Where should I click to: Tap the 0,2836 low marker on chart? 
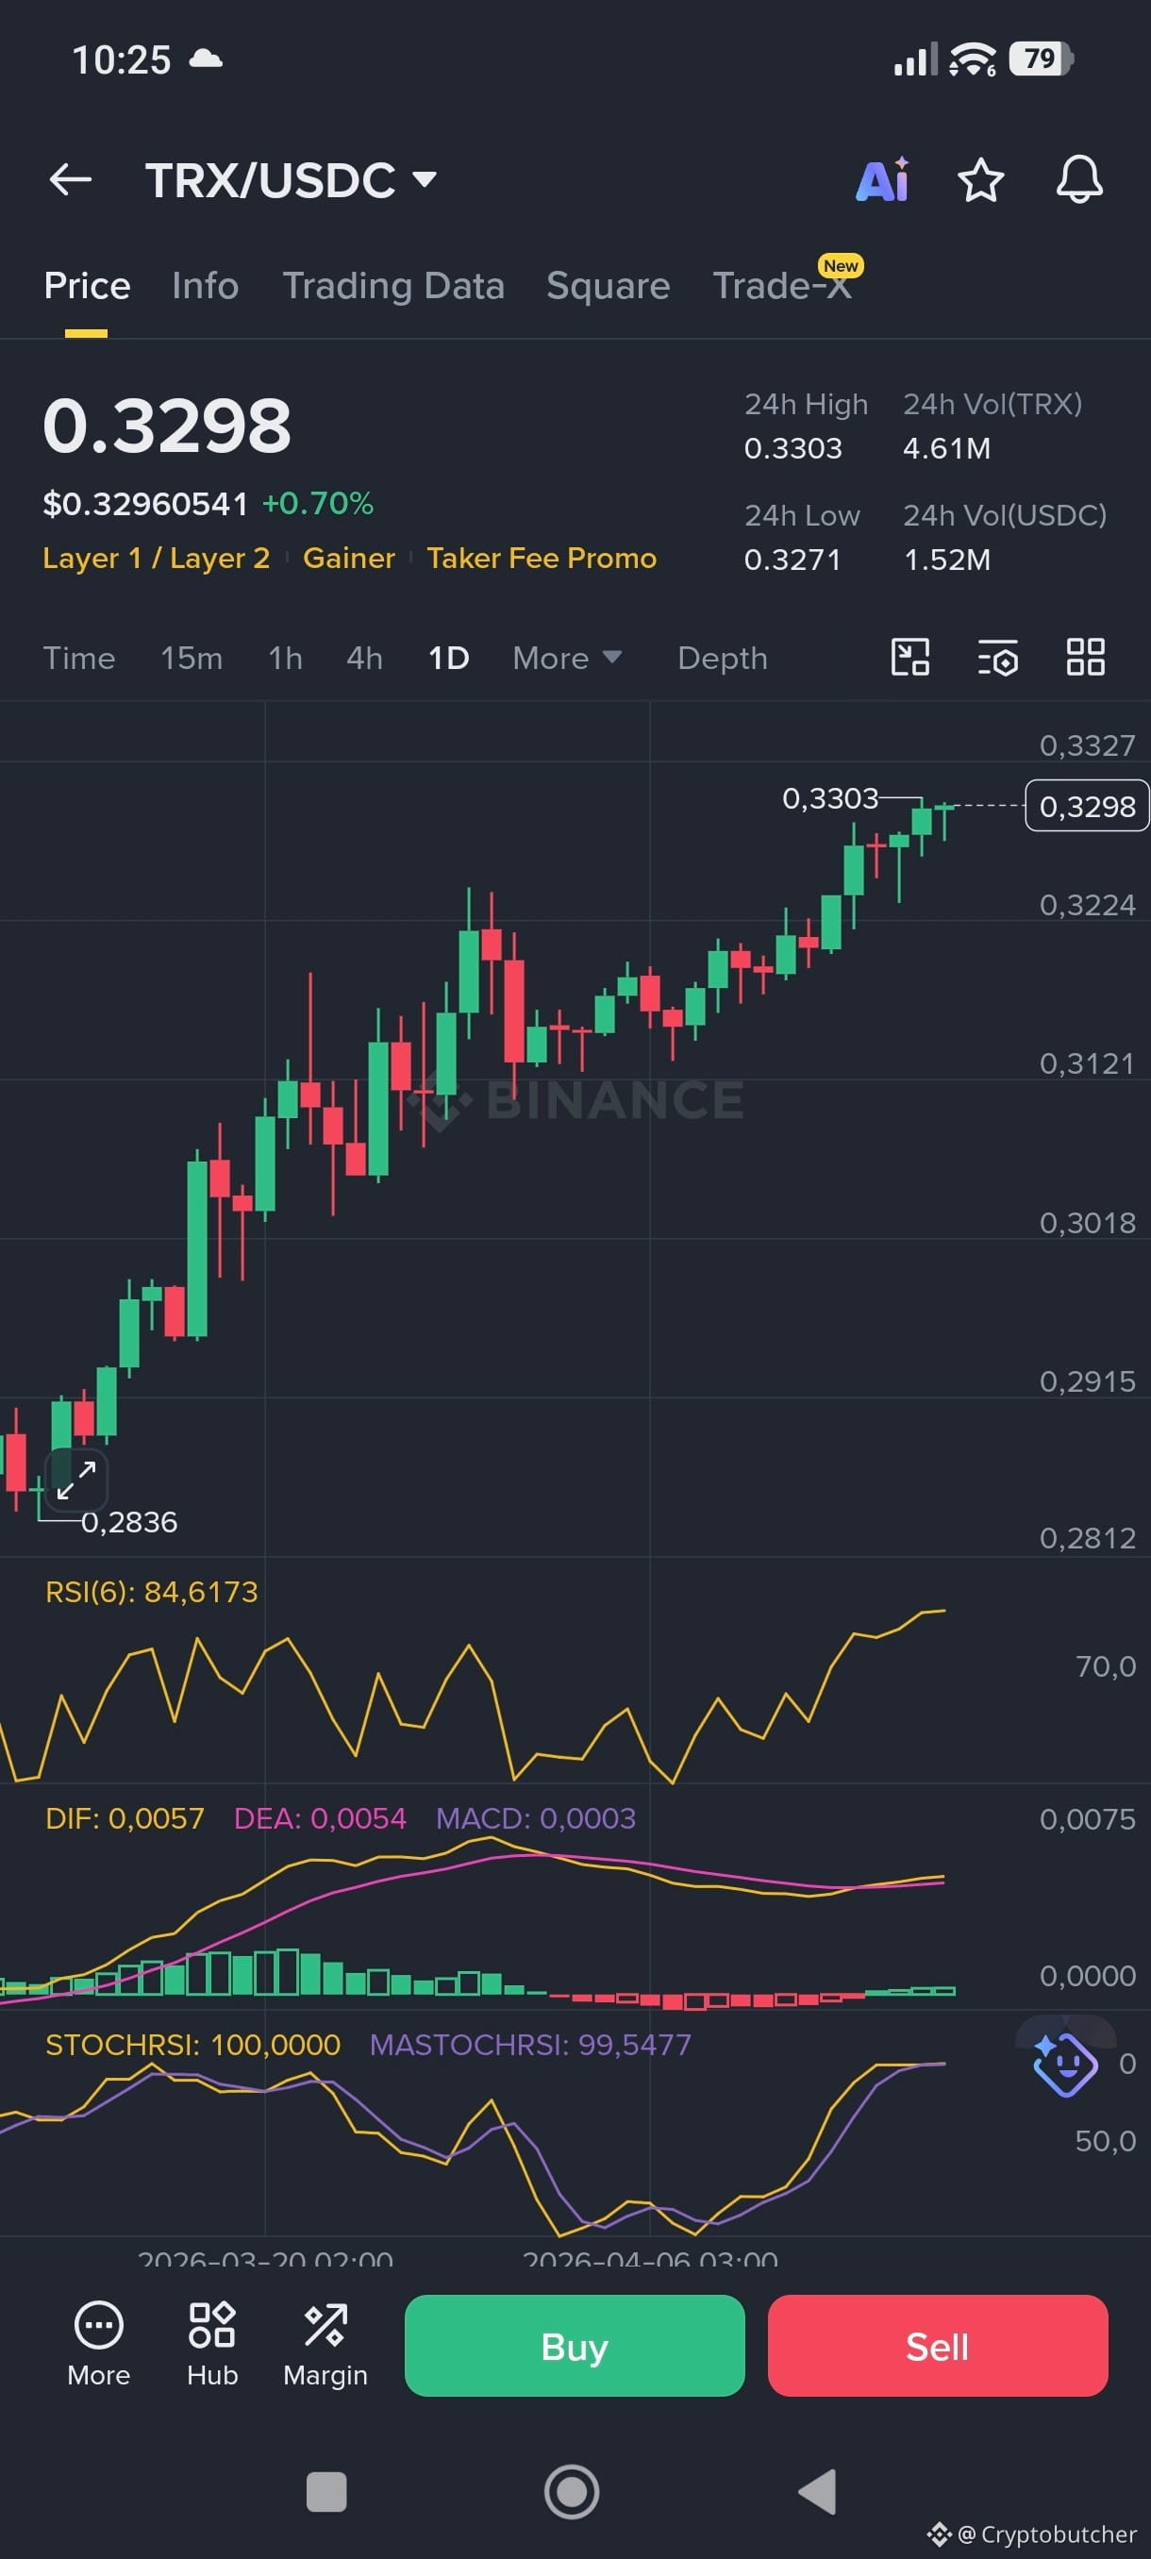tap(129, 1522)
